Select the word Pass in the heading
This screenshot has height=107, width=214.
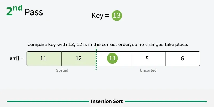pyautogui.click(x=33, y=12)
